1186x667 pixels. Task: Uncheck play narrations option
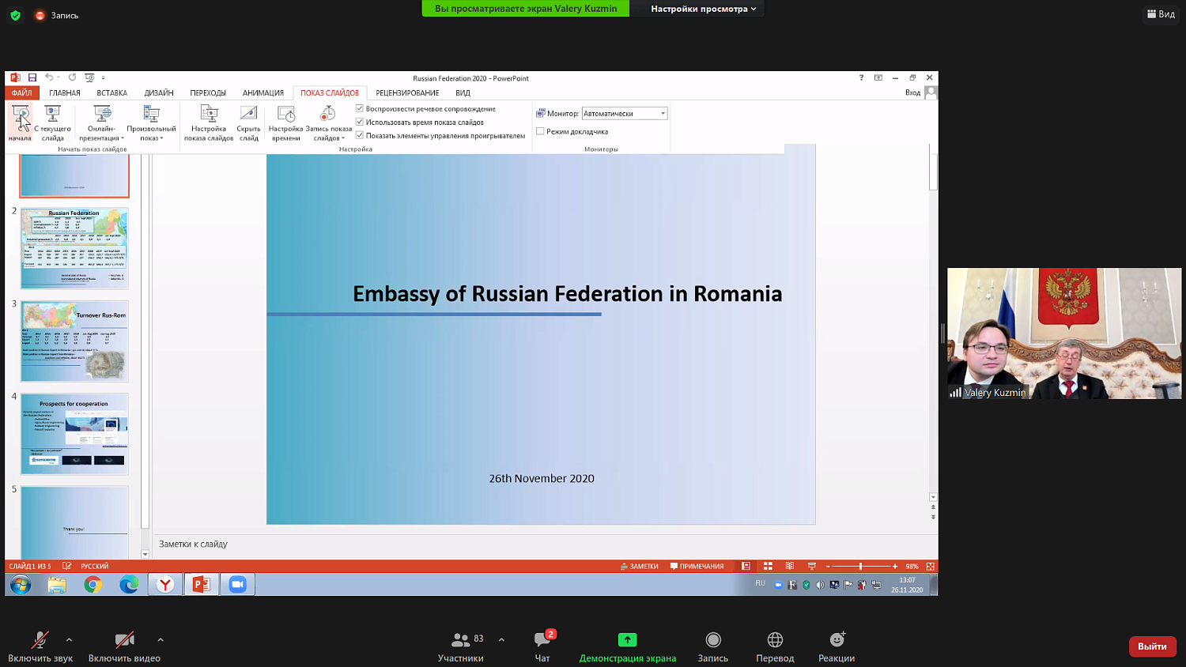coord(360,108)
